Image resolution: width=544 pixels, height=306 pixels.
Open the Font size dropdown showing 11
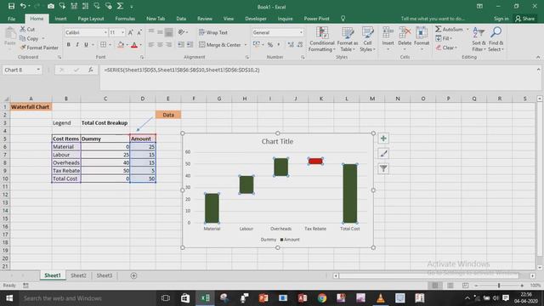[122, 32]
